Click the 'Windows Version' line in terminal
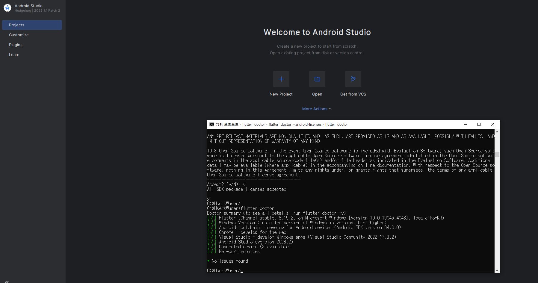 click(x=303, y=223)
